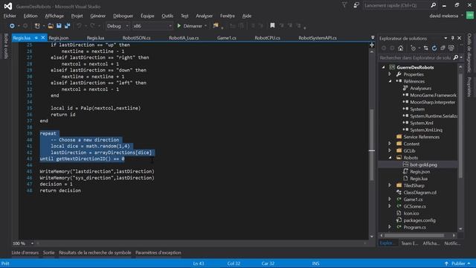Screen dimensions: 476x268
Task: Switch to the RobotCPU.cs tab
Action: pos(267,38)
